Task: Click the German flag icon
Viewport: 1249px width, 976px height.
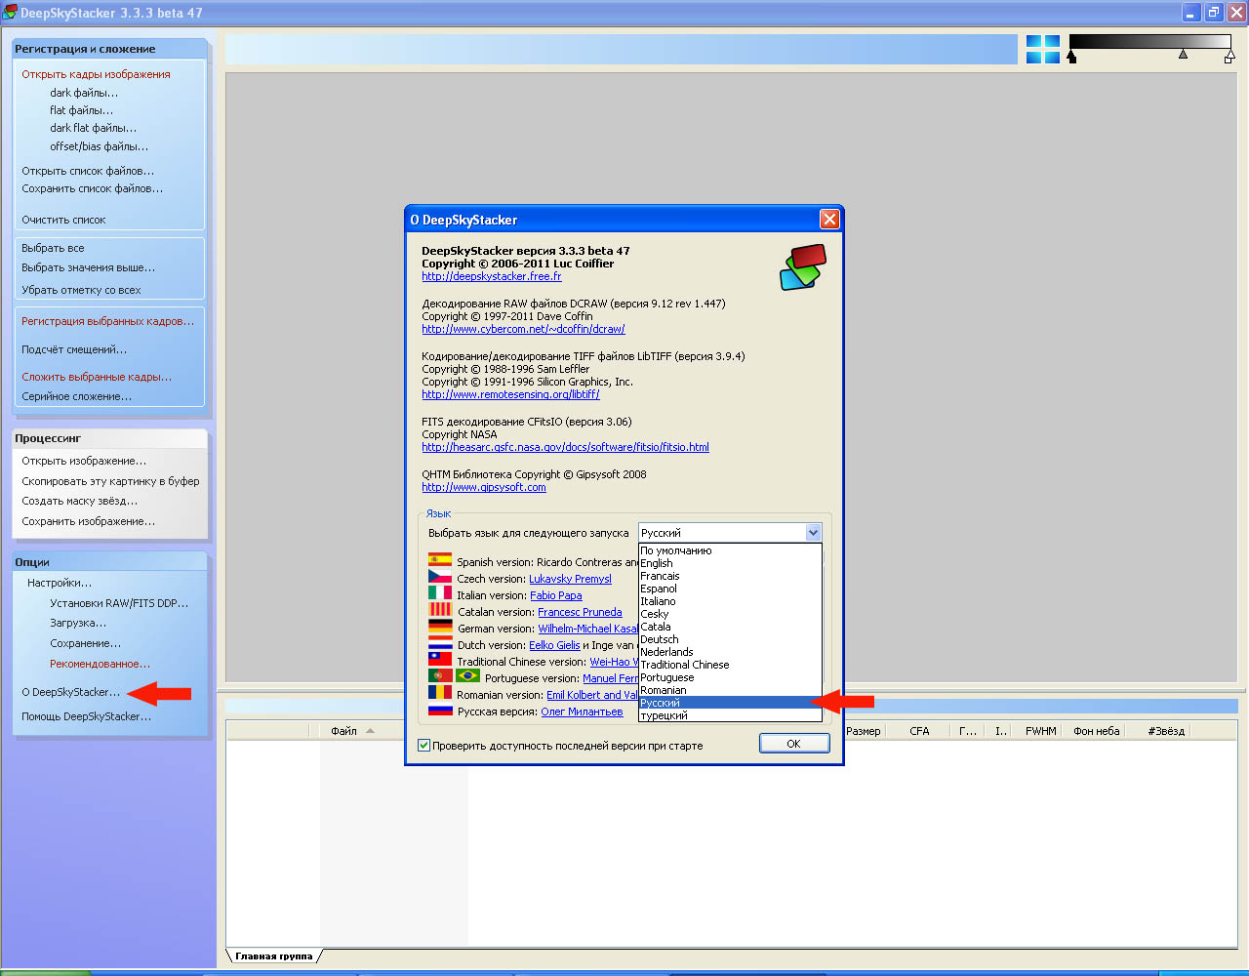Action: click(x=440, y=627)
